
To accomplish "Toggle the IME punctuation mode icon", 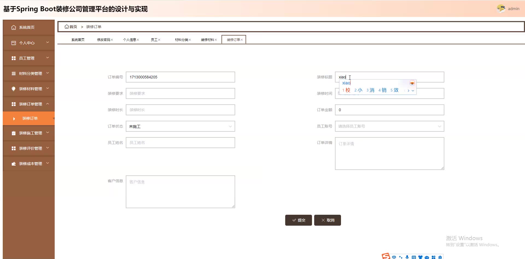I will coord(401,257).
